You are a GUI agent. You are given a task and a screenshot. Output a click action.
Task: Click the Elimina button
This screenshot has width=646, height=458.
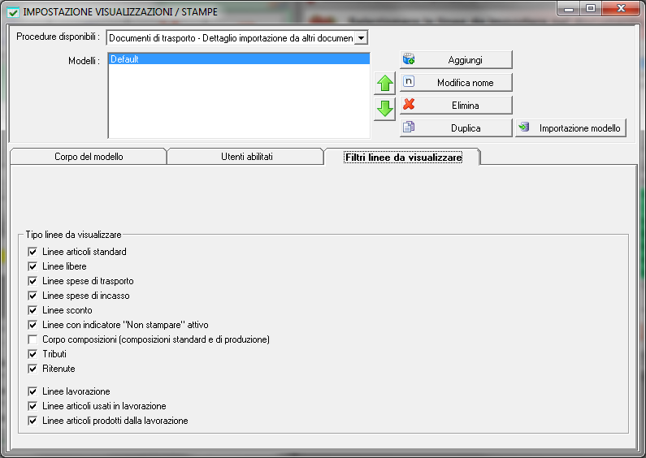(456, 105)
